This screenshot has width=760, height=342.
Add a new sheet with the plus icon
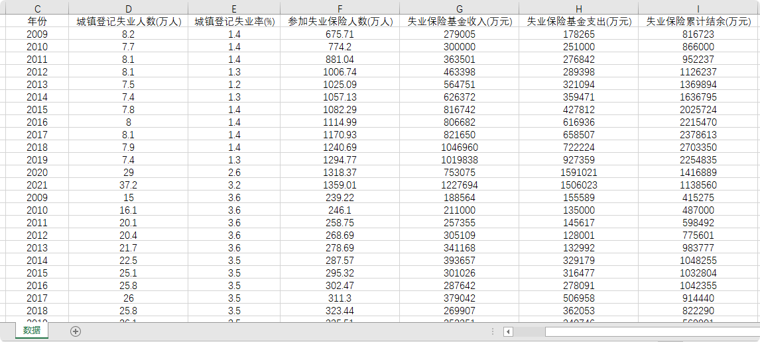point(76,331)
